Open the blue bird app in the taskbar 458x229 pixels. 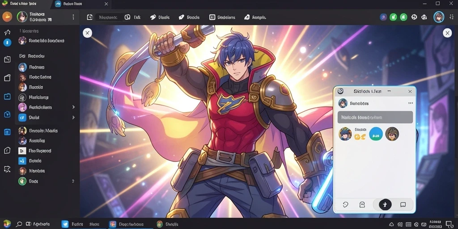[65, 224]
